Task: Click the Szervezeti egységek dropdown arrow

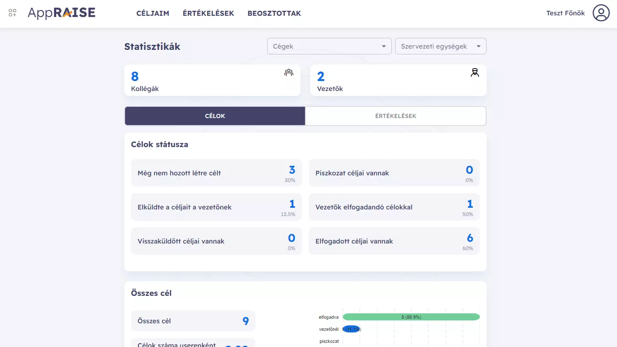Action: (x=479, y=46)
